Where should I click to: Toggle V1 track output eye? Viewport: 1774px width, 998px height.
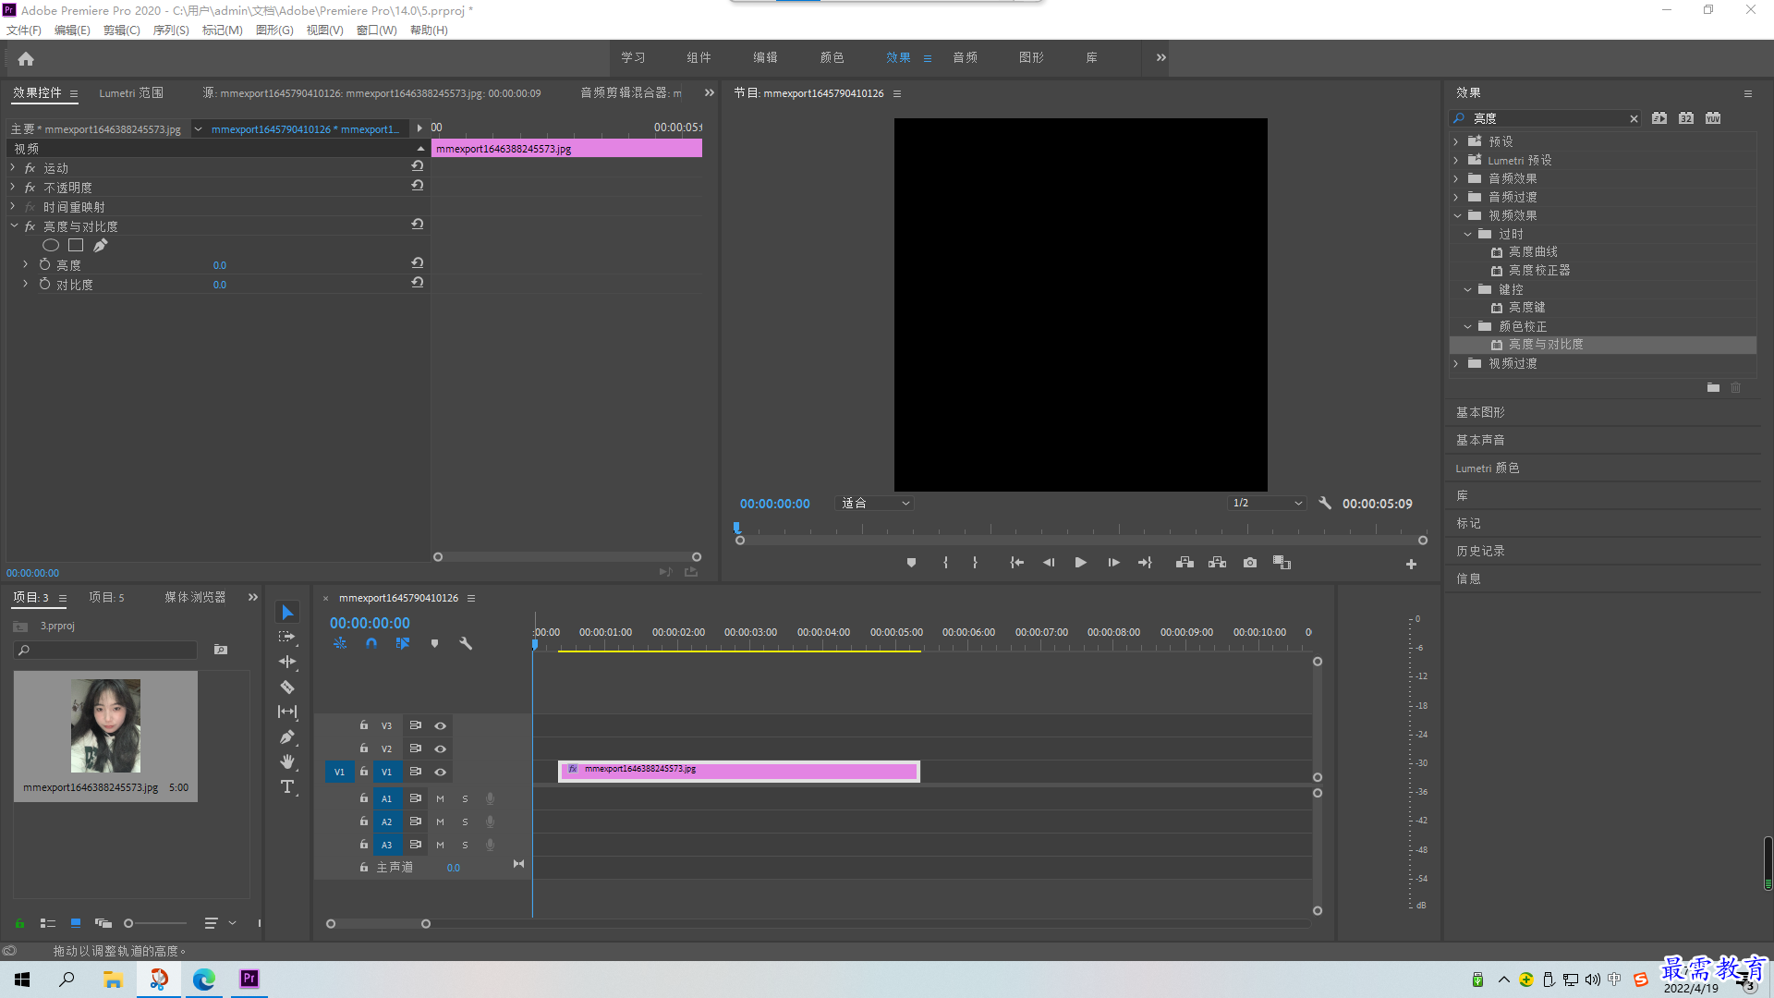tap(441, 773)
